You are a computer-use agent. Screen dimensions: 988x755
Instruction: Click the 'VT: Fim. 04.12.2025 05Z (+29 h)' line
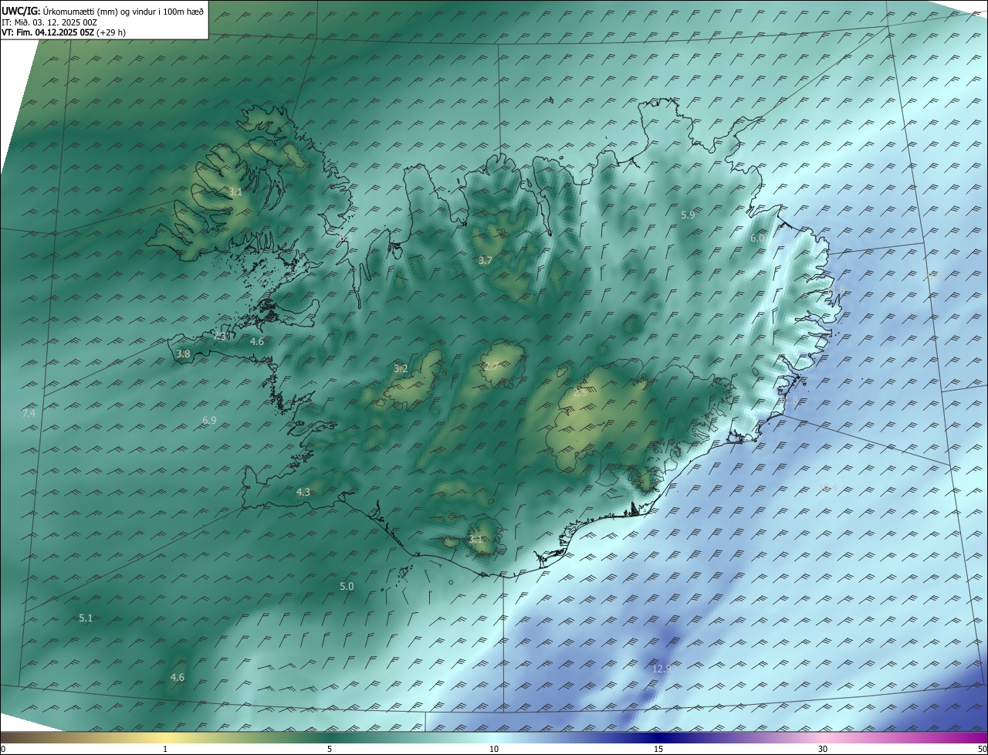pyautogui.click(x=64, y=32)
